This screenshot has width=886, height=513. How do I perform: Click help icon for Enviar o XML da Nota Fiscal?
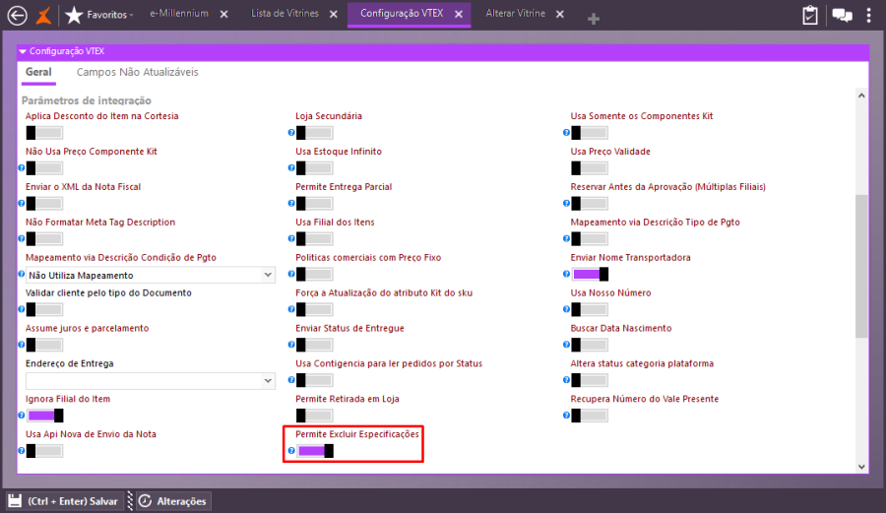point(22,204)
